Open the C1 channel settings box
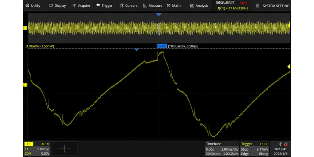 37,149
